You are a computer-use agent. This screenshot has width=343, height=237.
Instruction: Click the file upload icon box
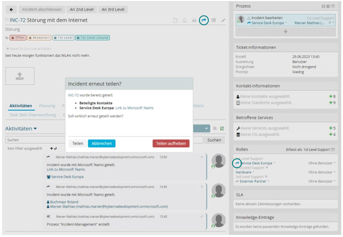point(20,76)
